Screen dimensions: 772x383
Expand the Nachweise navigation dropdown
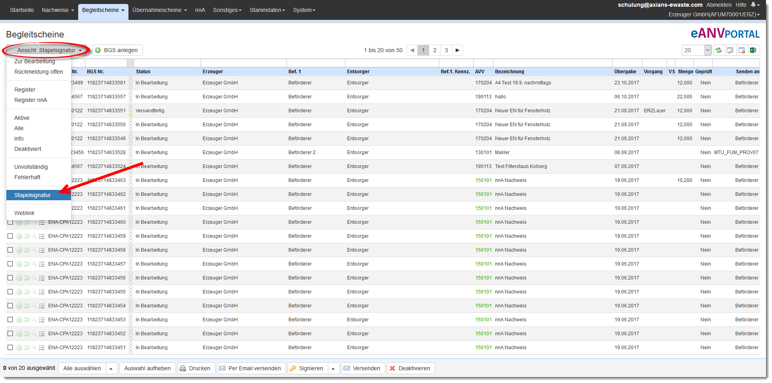58,10
